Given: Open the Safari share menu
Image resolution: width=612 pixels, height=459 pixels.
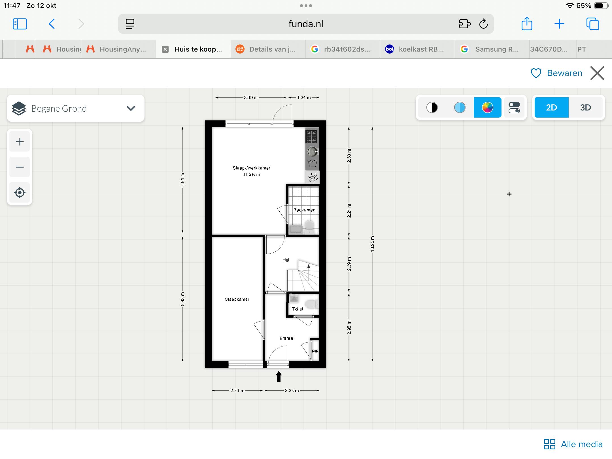Looking at the screenshot, I should tap(527, 24).
